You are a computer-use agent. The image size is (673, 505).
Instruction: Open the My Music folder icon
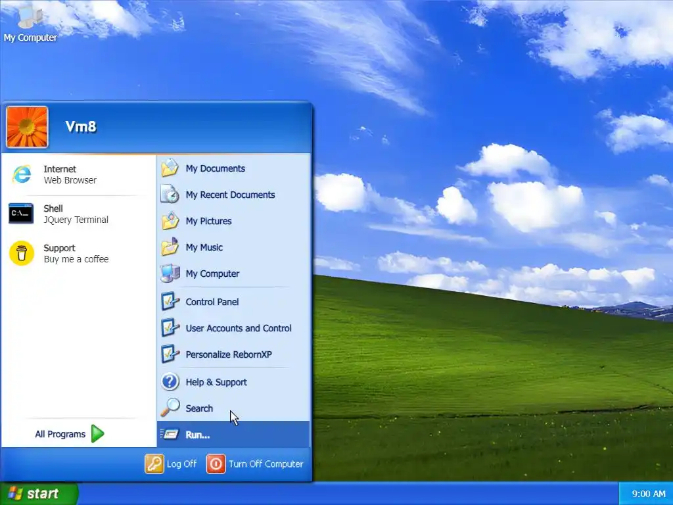click(170, 247)
